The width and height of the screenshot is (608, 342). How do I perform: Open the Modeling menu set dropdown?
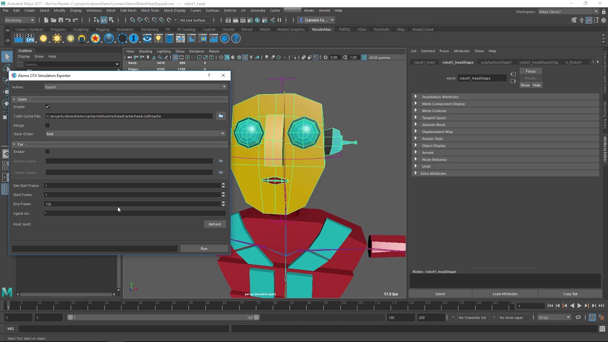tap(19, 20)
